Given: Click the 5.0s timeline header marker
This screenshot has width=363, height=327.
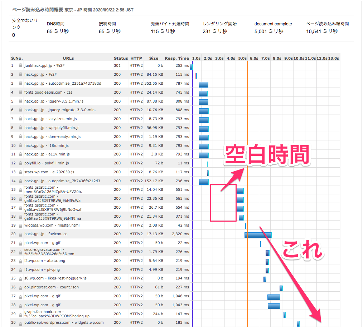Looking at the screenshot, I should click(242, 58).
